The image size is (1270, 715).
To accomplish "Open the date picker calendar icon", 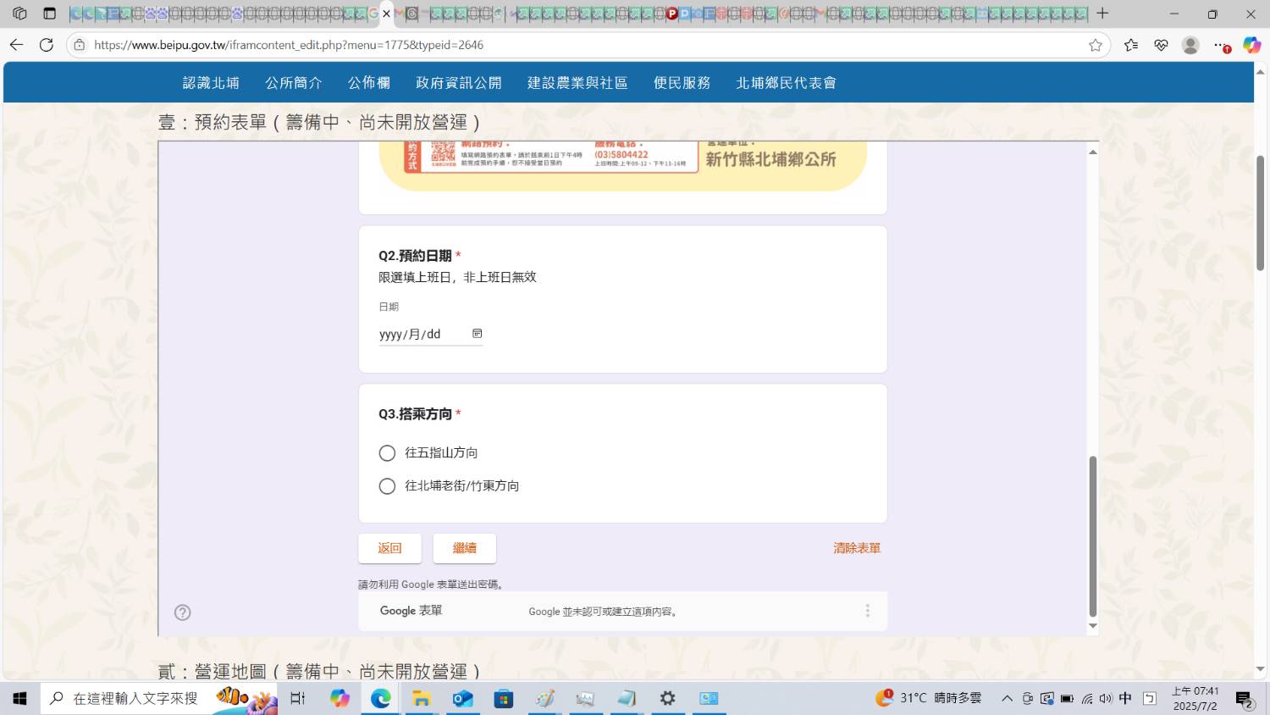I will (477, 334).
